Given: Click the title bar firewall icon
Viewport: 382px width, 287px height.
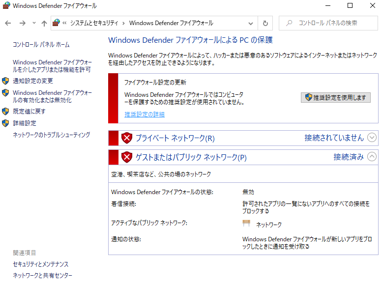Looking at the screenshot, I should (6, 5).
